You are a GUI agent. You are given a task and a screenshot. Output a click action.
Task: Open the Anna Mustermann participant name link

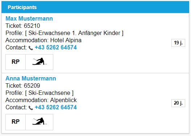(x=31, y=78)
